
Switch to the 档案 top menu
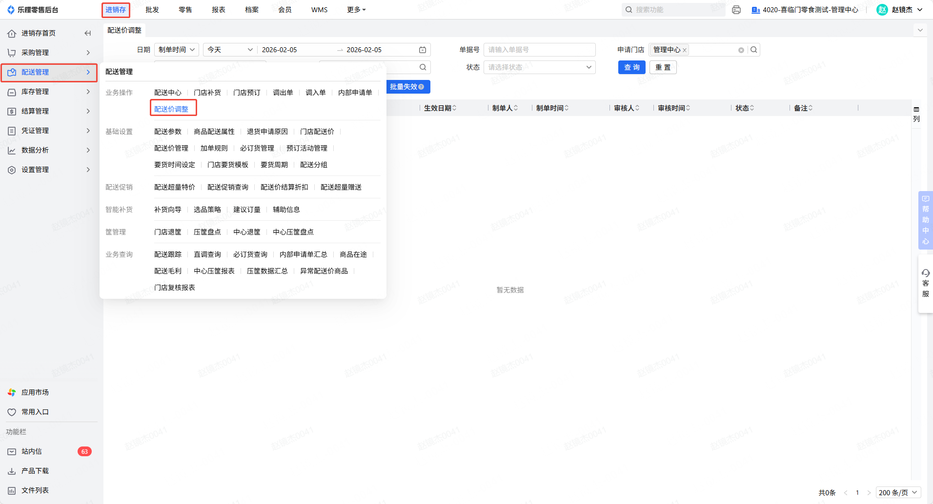click(x=252, y=10)
